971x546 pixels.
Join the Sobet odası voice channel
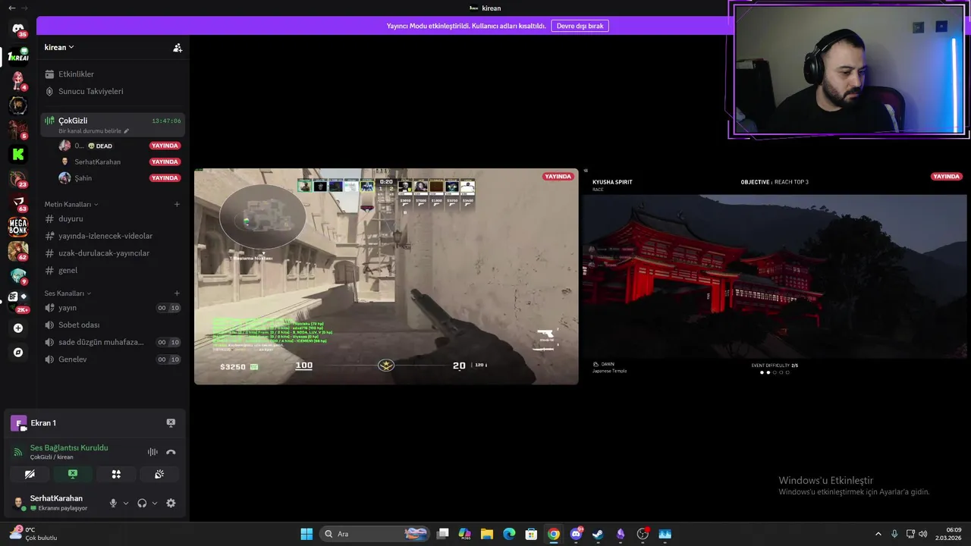(112, 325)
